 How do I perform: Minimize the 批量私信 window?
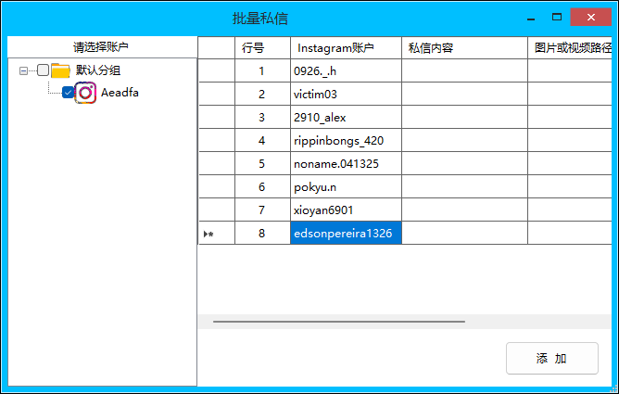(x=531, y=18)
